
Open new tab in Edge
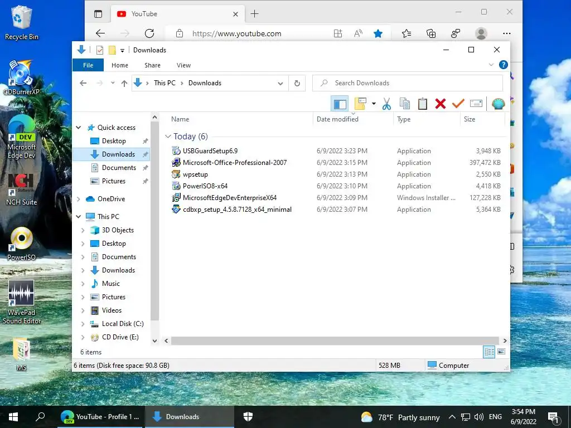[254, 14]
